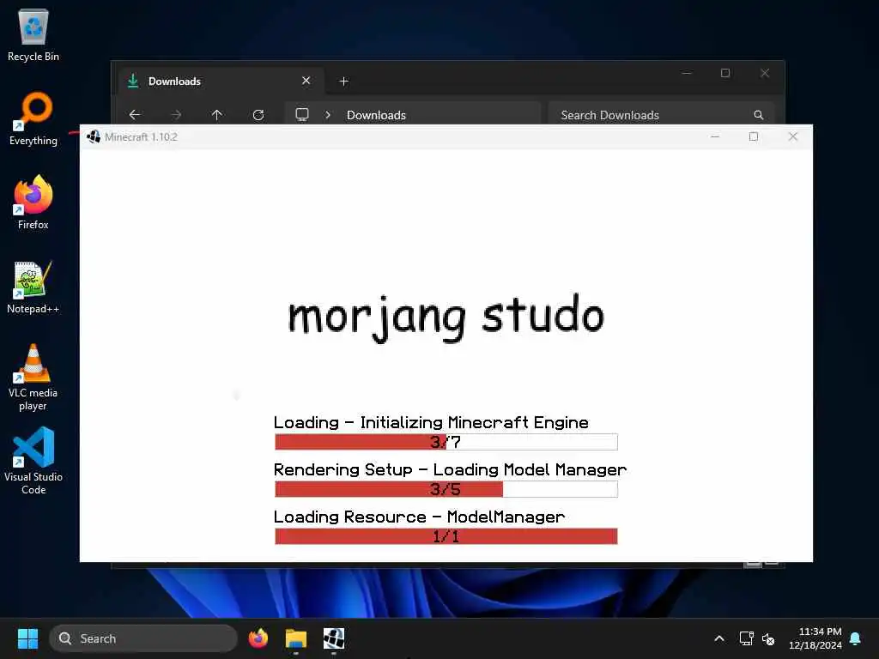
Task: Click the This PC monitor icon in address bar
Action: [302, 114]
